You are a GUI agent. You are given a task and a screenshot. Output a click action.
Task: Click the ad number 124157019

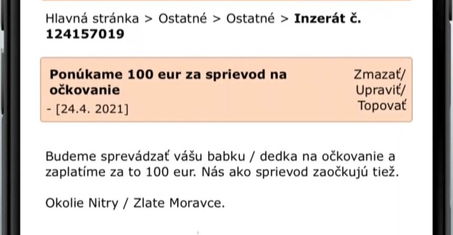[x=85, y=34]
